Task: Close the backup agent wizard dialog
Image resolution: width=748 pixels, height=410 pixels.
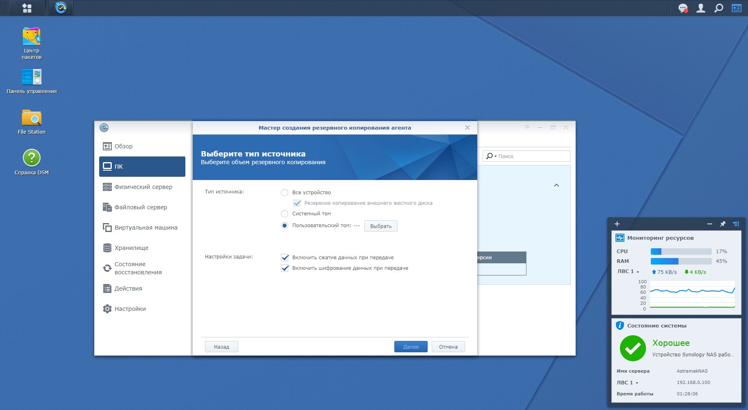Action: click(467, 128)
